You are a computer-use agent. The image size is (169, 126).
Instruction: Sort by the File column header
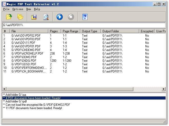tap(29, 31)
